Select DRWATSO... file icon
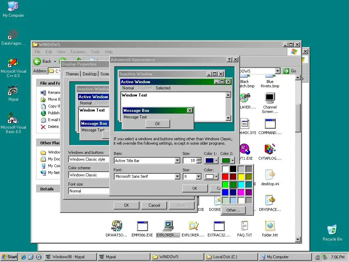 [x=117, y=229]
